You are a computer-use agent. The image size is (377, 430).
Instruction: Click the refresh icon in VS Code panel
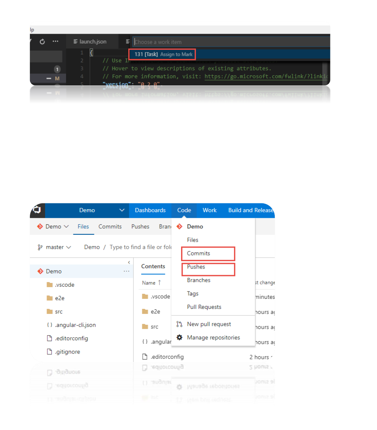click(42, 42)
